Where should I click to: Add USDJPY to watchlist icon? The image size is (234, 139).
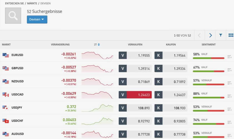click(229, 109)
